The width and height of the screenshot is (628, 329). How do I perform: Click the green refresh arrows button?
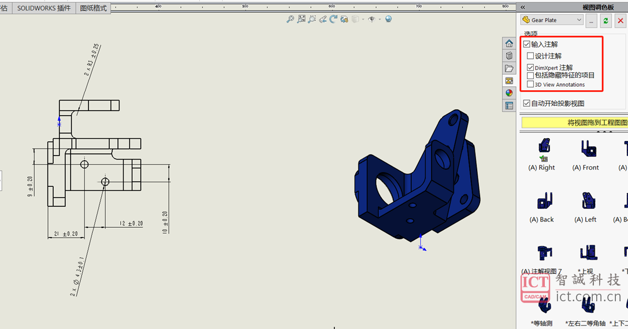pyautogui.click(x=605, y=20)
